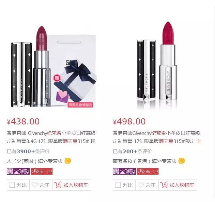Open the 薇茗名妆(香港)海外专营店 store link

tap(145, 161)
